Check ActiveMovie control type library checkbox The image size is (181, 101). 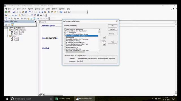[65, 42]
